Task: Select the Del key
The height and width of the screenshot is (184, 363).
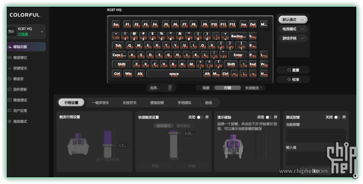Action: tap(253, 24)
